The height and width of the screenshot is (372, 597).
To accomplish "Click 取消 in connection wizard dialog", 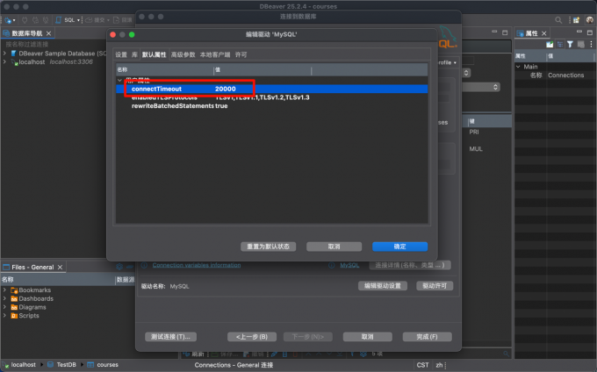I will coord(367,337).
